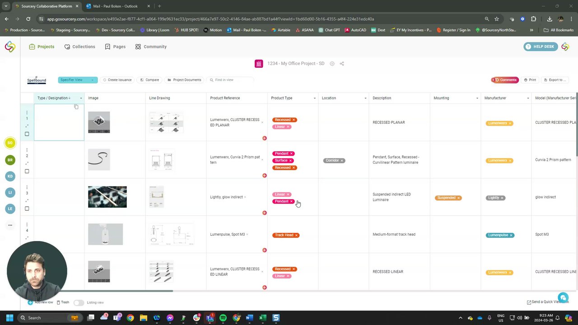Click red plus on Lumenpulse Spot M3 reference
The height and width of the screenshot is (325, 578).
[x=265, y=250]
